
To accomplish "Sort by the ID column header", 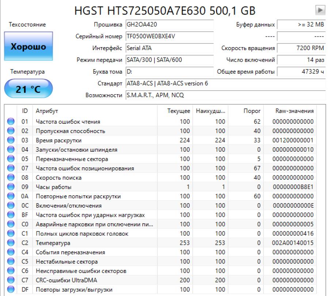I will [x=24, y=111].
